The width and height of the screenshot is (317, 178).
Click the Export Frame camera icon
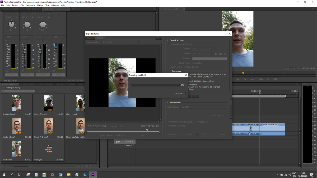(x=276, y=79)
